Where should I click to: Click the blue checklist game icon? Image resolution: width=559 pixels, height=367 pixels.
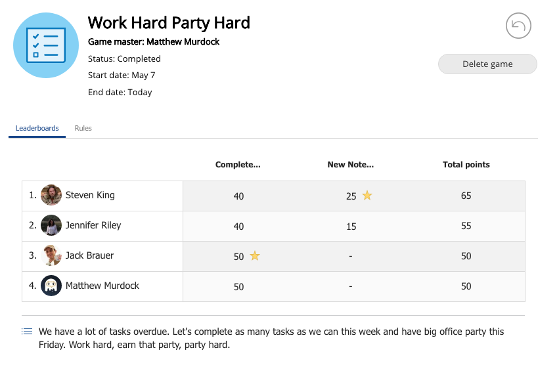point(46,45)
